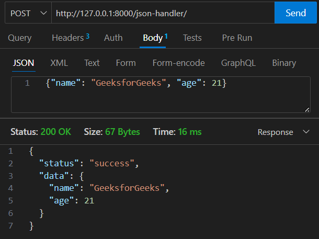The image size is (319, 239).
Task: Open the Tests tab
Action: pos(192,38)
